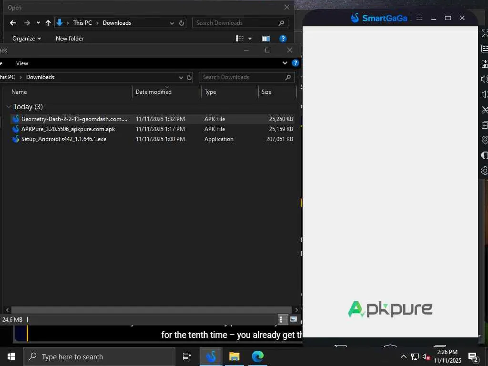Click the network tray icon
The height and width of the screenshot is (366, 488).
tap(415, 356)
